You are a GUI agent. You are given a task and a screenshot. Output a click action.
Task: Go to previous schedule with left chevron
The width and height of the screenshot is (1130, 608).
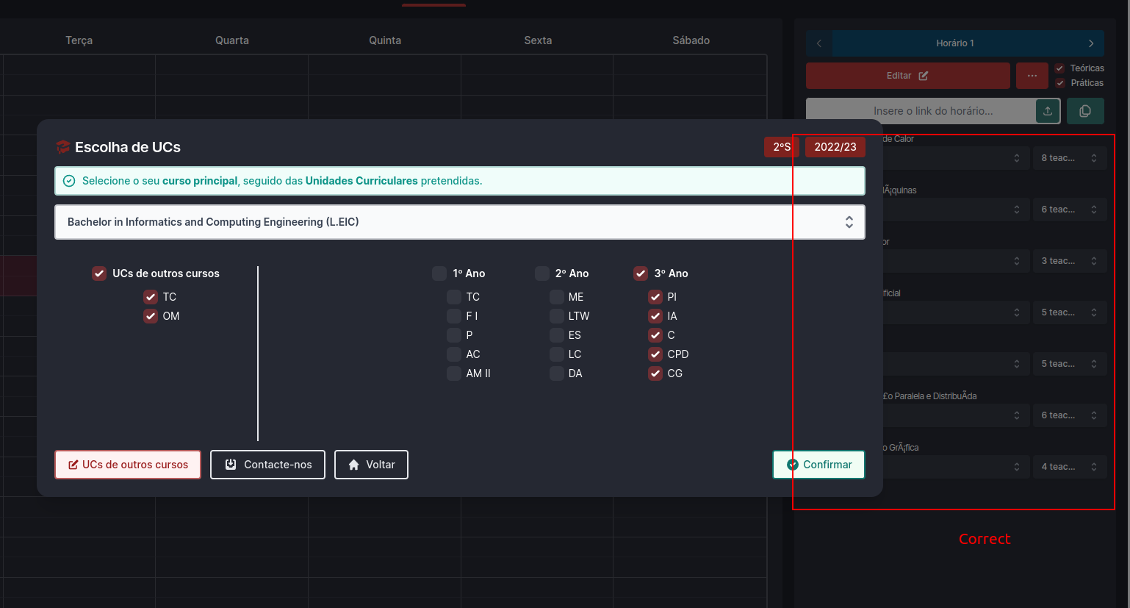click(x=819, y=43)
